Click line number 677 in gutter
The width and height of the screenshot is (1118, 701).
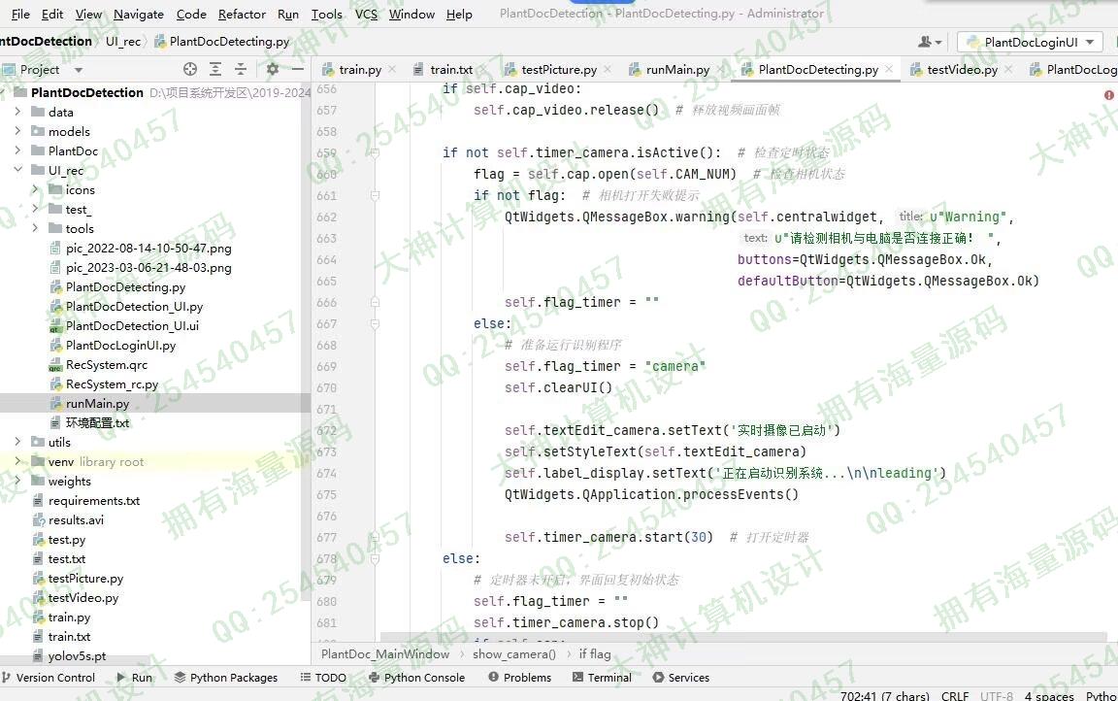point(326,537)
